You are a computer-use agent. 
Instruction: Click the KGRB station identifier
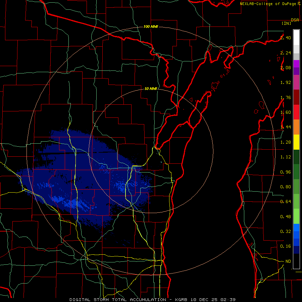pos(182,300)
